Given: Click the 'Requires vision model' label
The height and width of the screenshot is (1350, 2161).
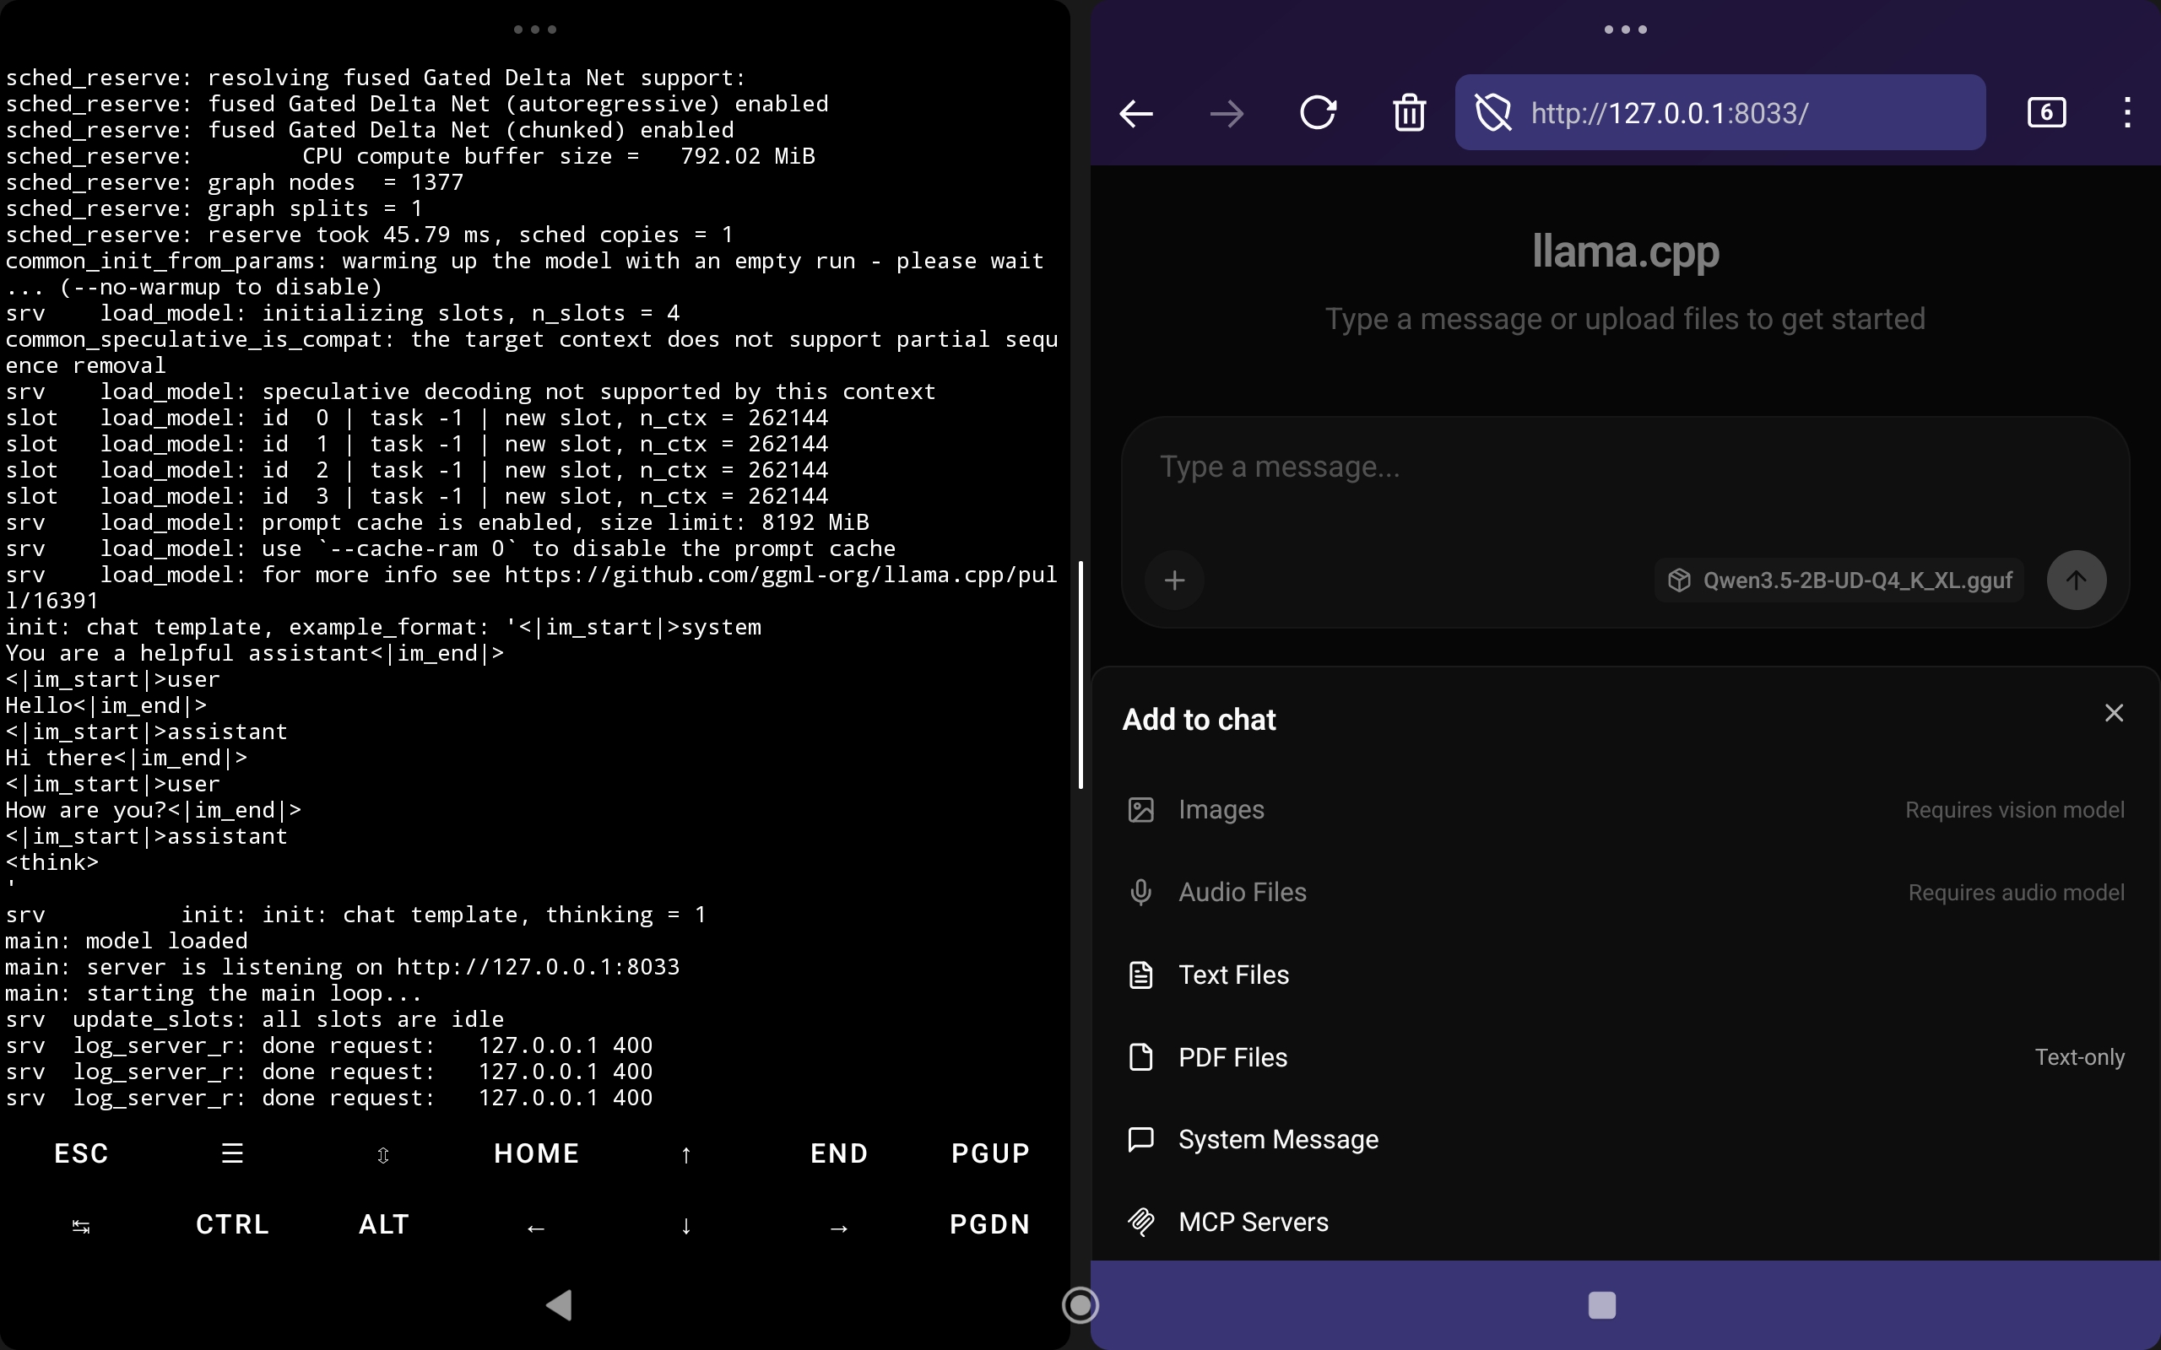Looking at the screenshot, I should click(x=2015, y=810).
